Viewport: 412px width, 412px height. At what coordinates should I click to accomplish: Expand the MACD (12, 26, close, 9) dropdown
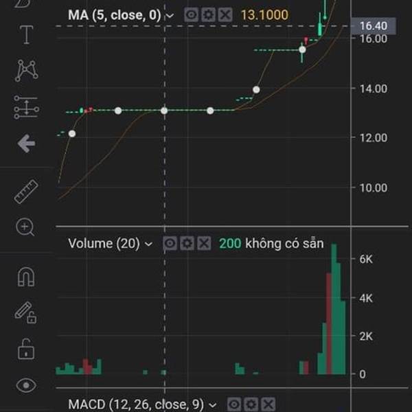pyautogui.click(x=213, y=405)
